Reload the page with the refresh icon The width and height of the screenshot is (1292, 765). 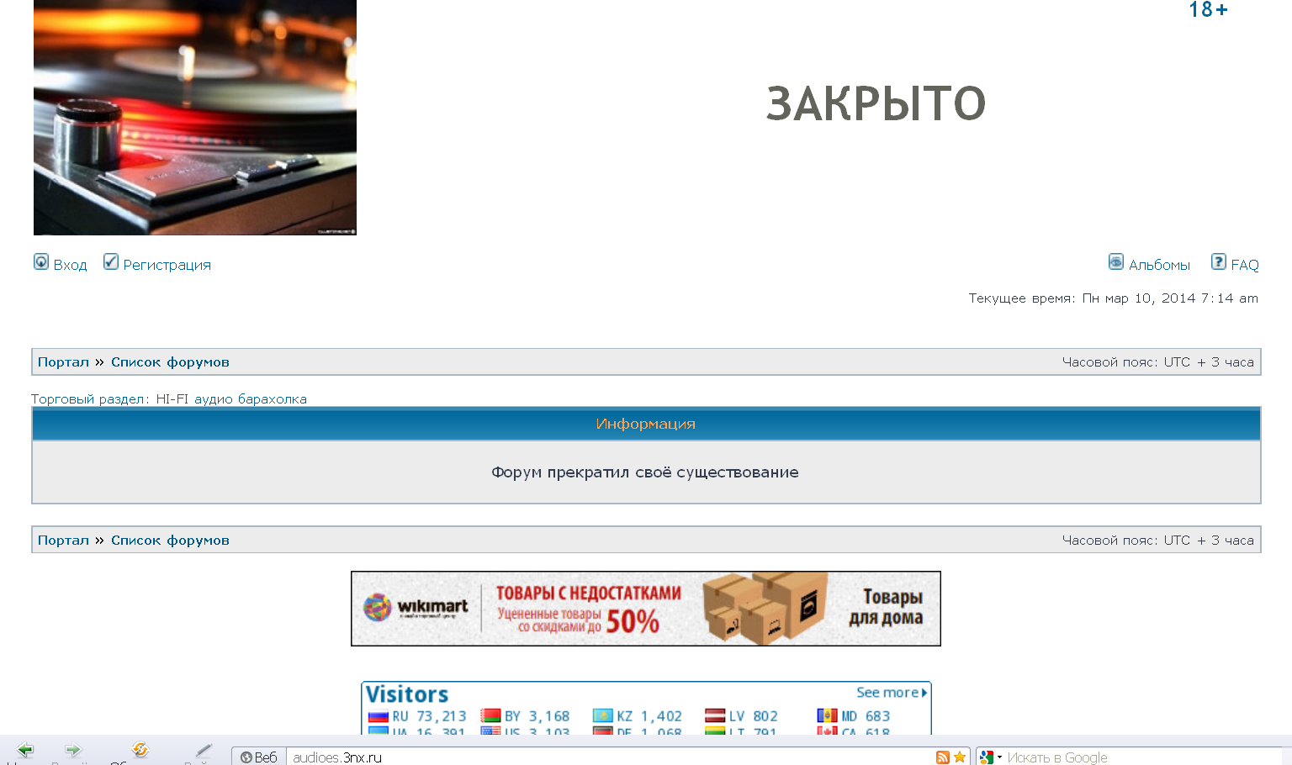click(x=140, y=750)
